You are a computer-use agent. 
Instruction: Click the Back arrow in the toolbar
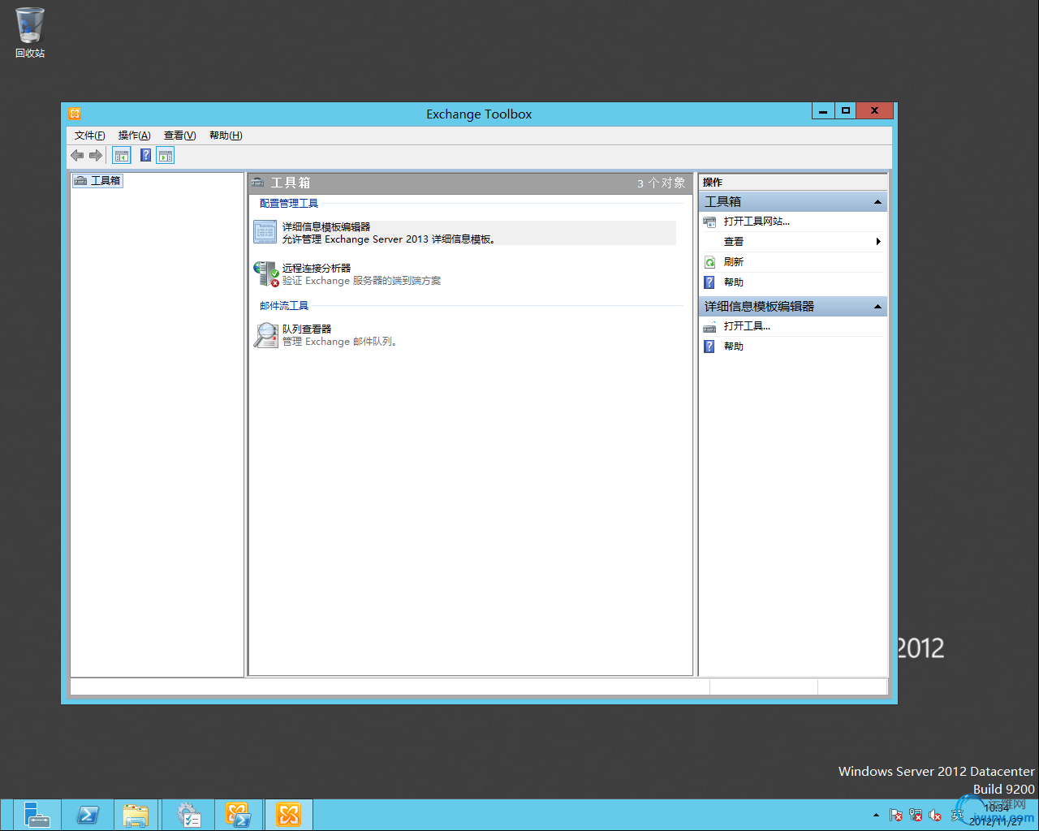coord(77,156)
